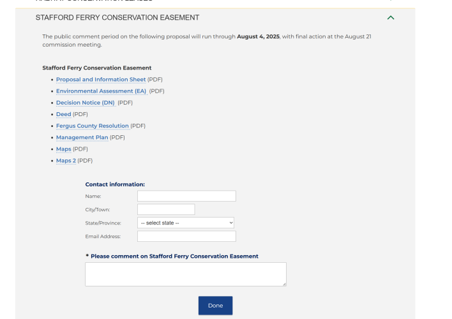Open the Environmental Assessment (EA) link

(x=101, y=91)
